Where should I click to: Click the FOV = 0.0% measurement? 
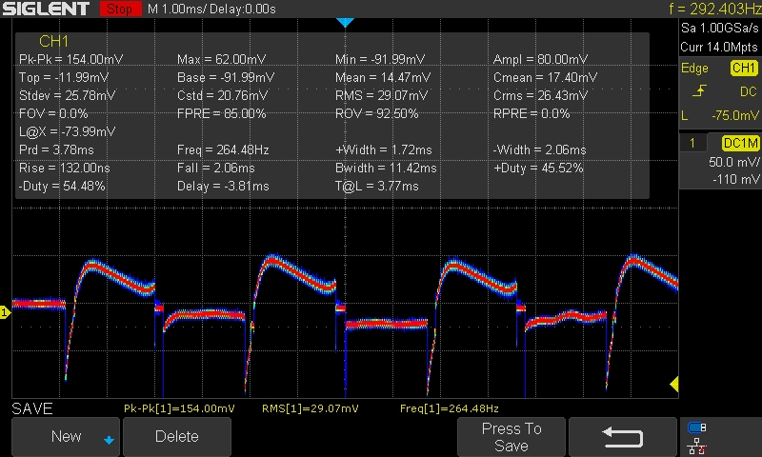point(53,113)
